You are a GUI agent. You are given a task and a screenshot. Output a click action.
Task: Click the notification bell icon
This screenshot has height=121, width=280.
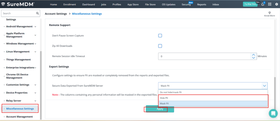point(263,4)
